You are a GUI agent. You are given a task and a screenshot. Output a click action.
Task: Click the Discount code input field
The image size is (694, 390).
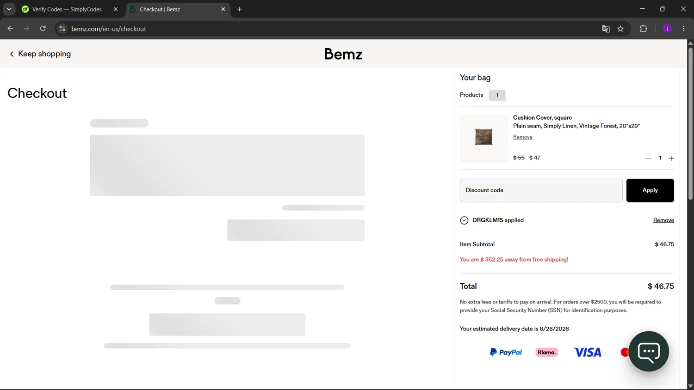[x=541, y=190]
